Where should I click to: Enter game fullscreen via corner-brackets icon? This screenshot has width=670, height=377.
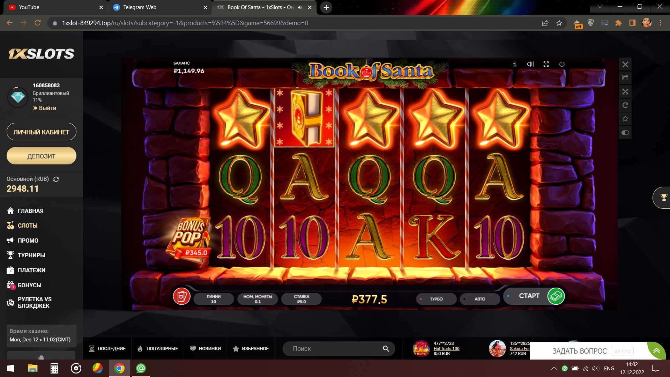[546, 64]
